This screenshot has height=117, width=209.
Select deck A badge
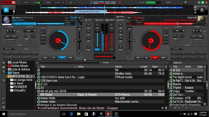(x=6, y=10)
